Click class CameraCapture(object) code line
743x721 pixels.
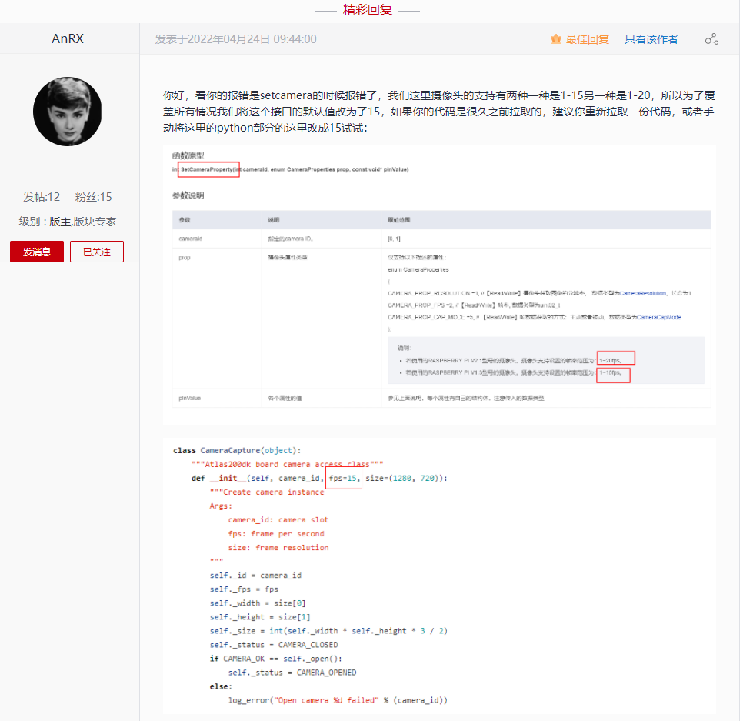(x=237, y=450)
